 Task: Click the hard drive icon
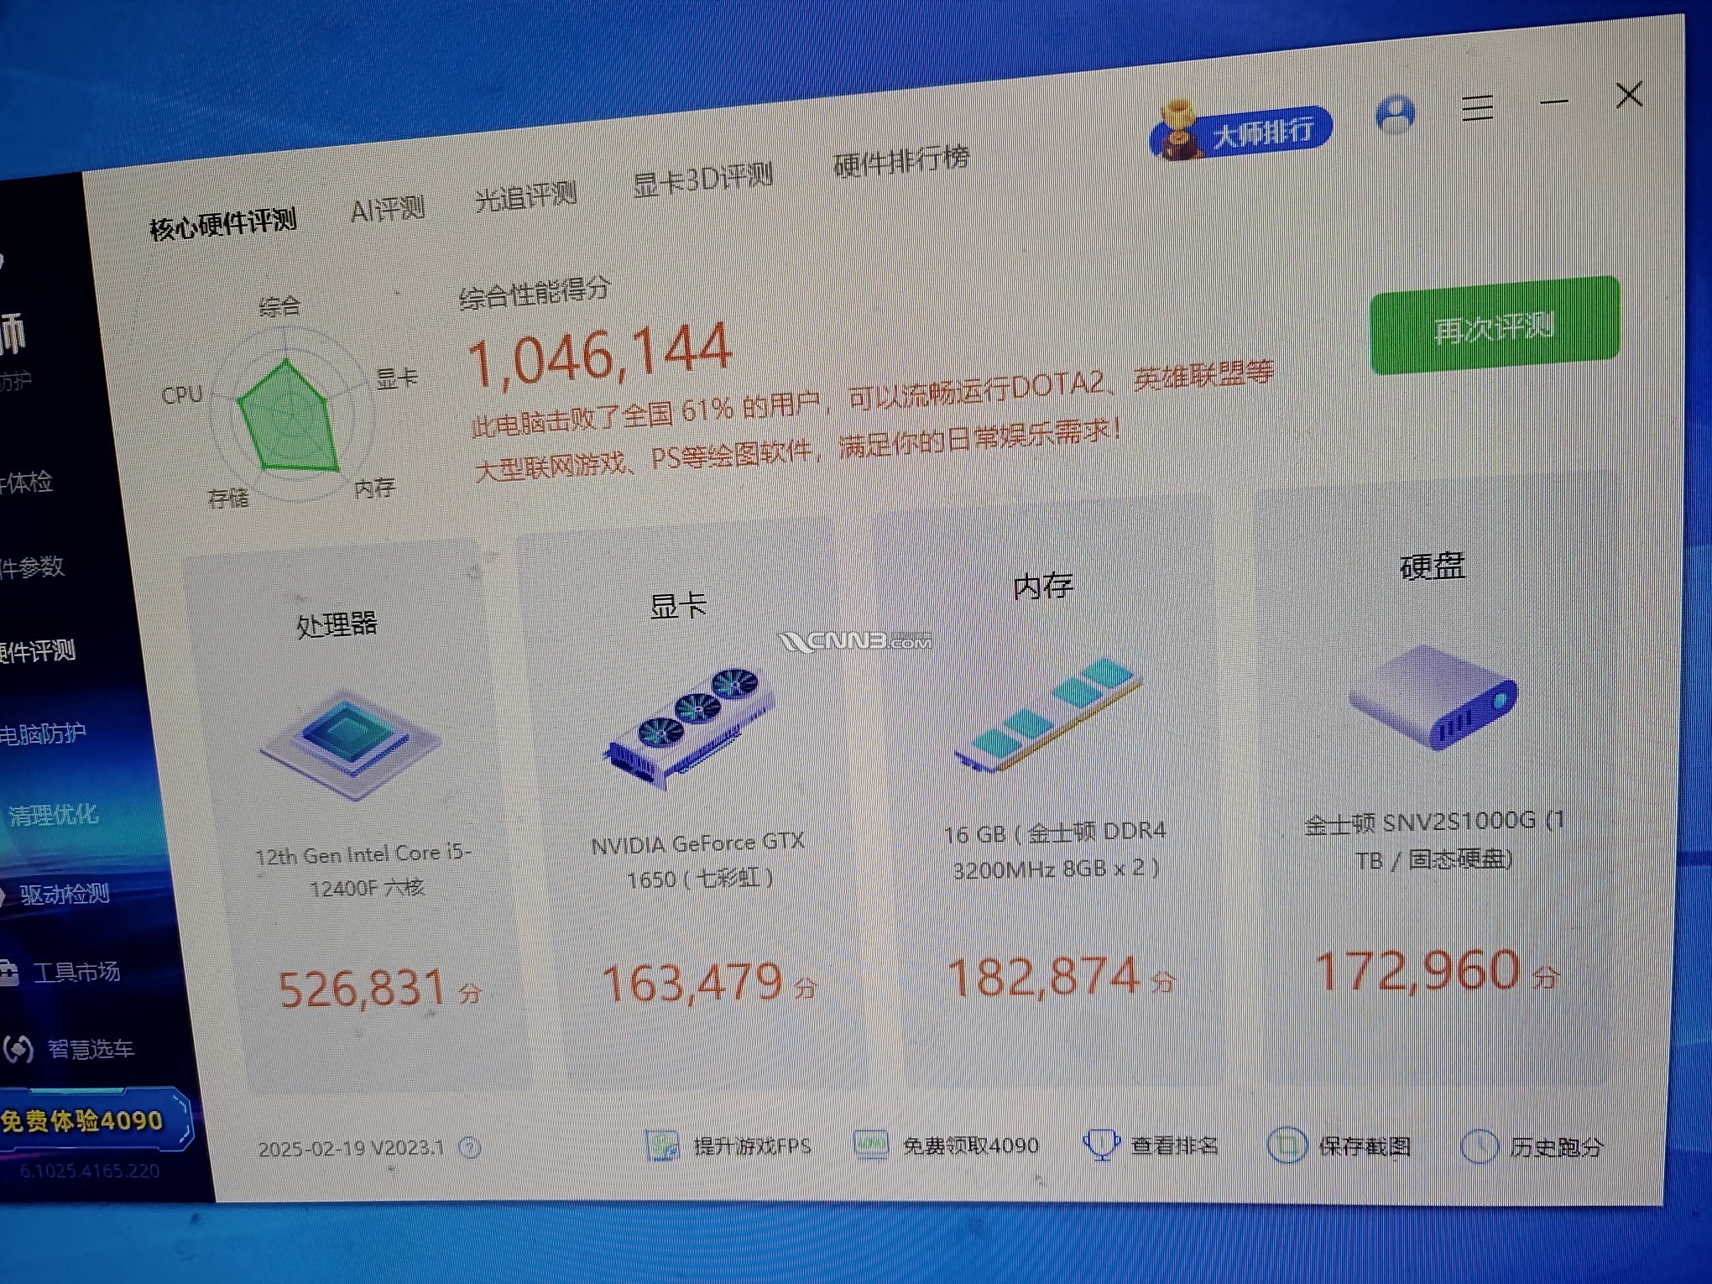click(x=1434, y=697)
